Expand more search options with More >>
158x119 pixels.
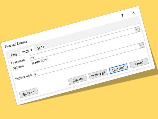(x=29, y=93)
